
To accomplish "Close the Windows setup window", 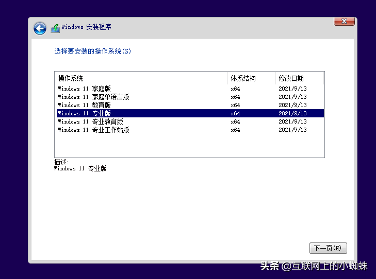I will (x=344, y=21).
